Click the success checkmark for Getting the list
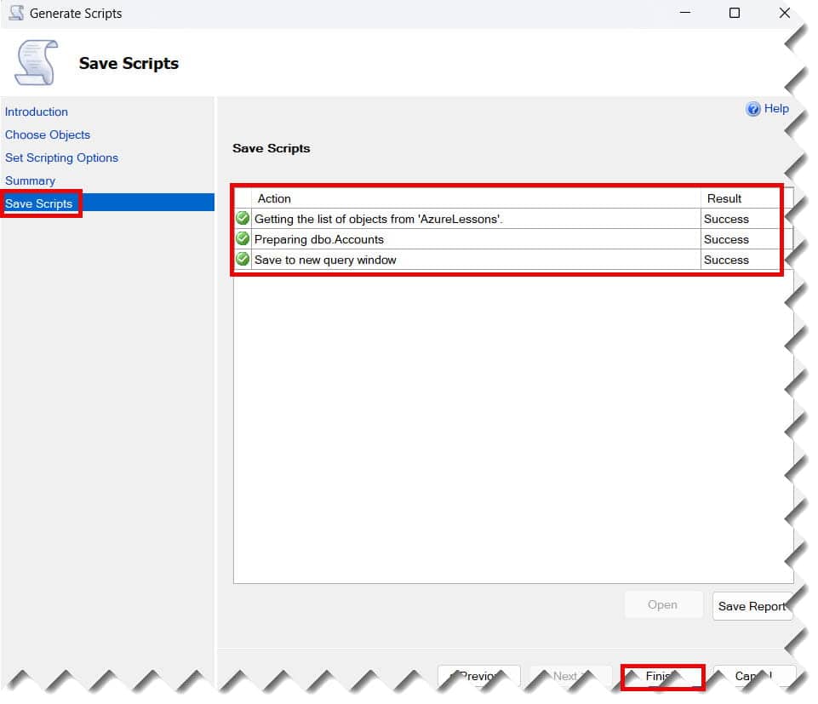The height and width of the screenshot is (704, 818). [243, 218]
